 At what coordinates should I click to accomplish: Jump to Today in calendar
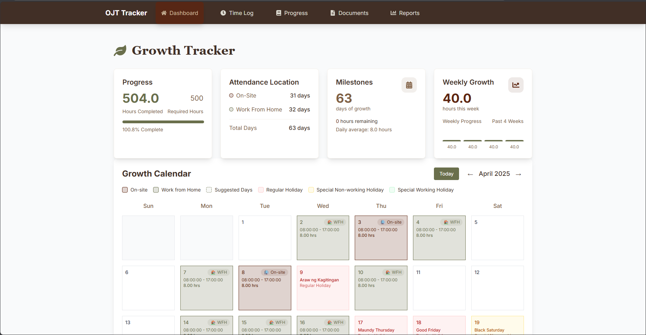click(x=446, y=174)
